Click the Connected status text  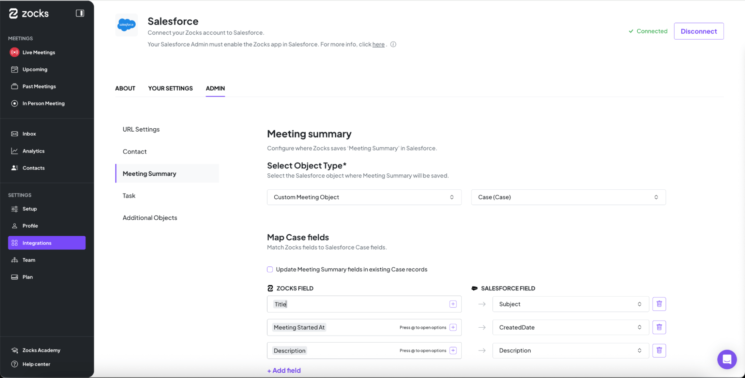[651, 31]
